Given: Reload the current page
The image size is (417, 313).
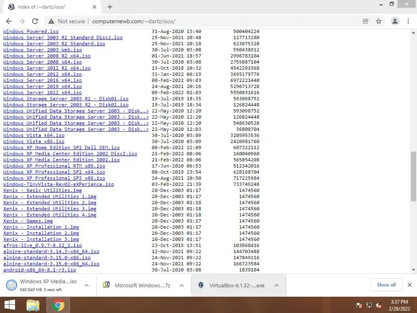Looking at the screenshot, I should (35, 21).
